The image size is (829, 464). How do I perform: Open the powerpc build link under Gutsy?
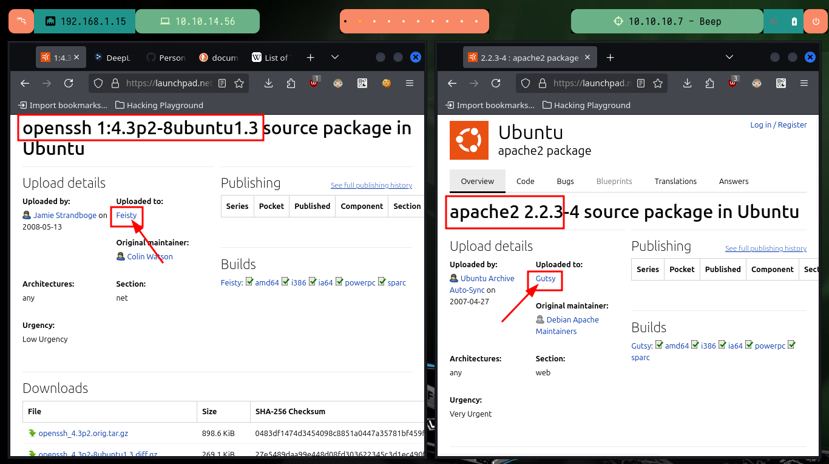tap(770, 346)
